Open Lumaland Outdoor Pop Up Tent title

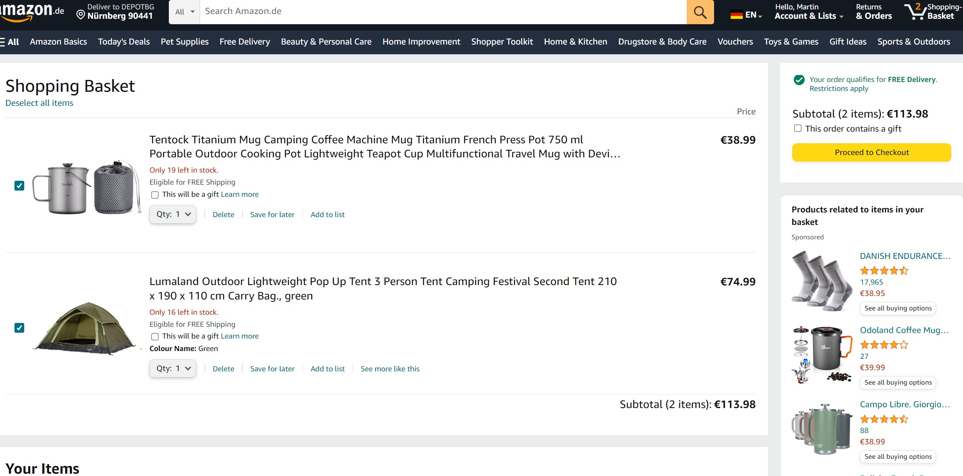(x=383, y=289)
